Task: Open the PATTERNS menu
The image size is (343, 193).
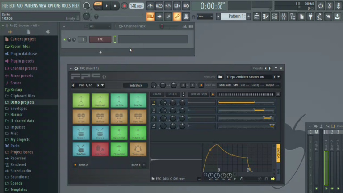Action: (x=31, y=6)
